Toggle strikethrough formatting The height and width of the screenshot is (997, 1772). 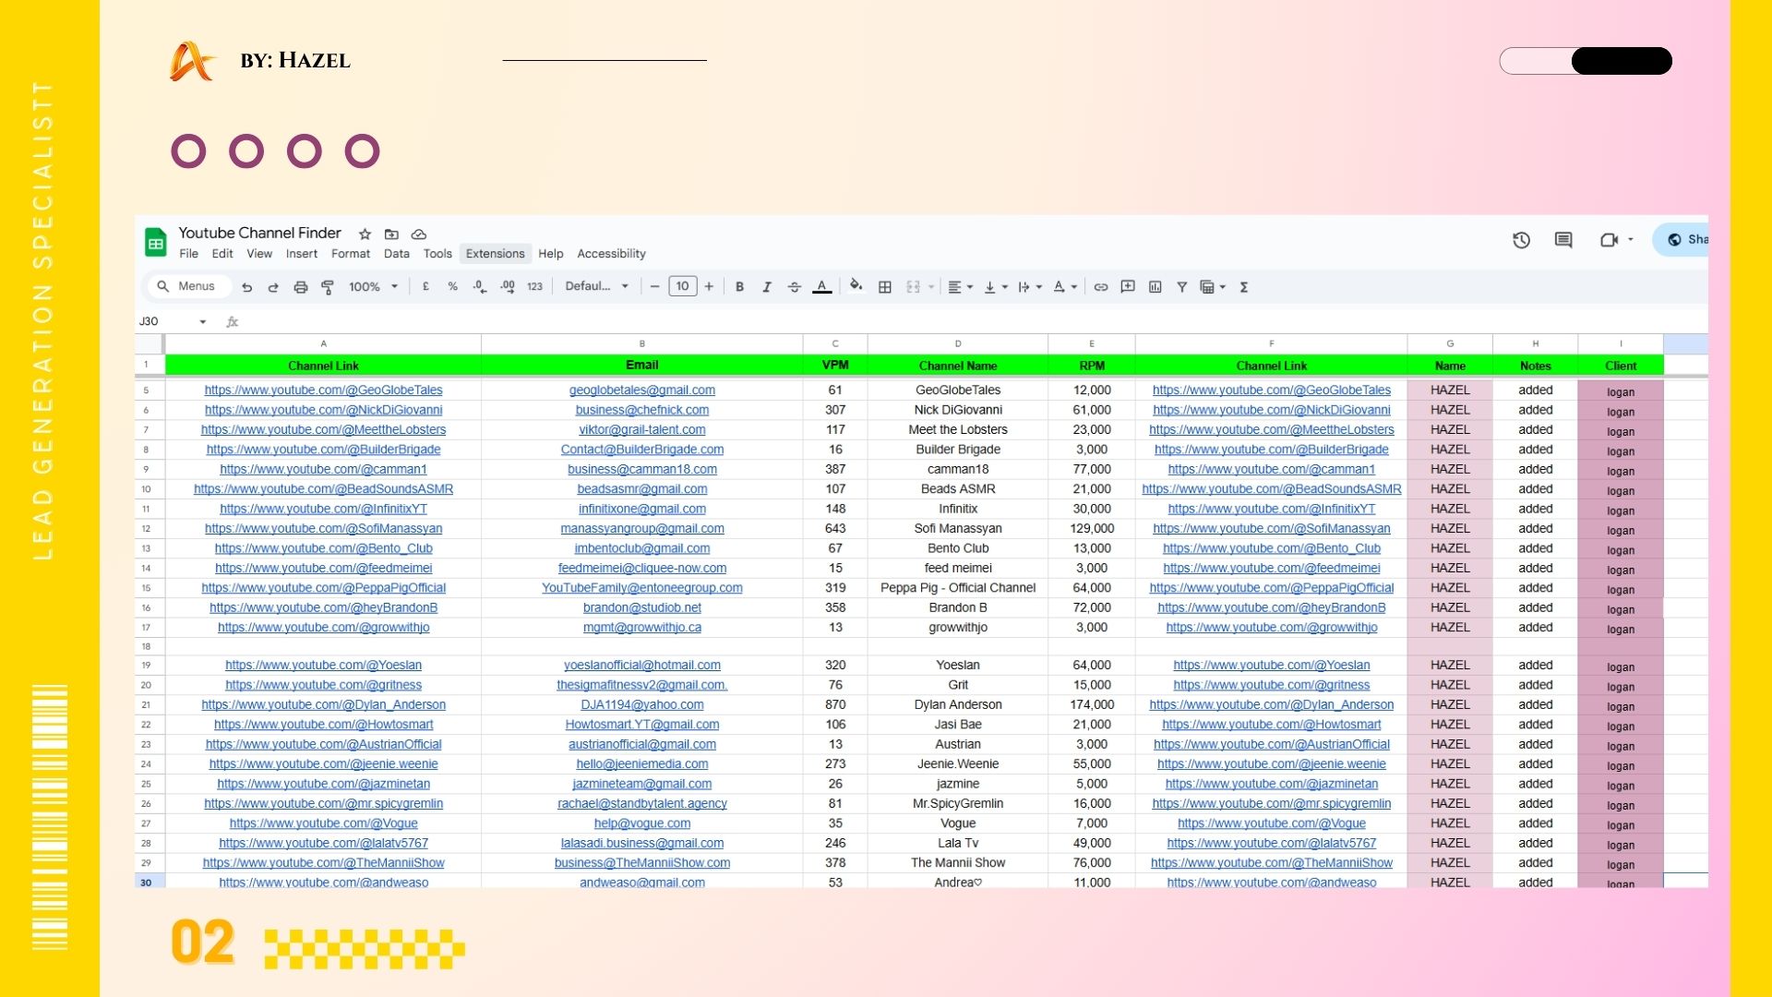pyautogui.click(x=794, y=287)
